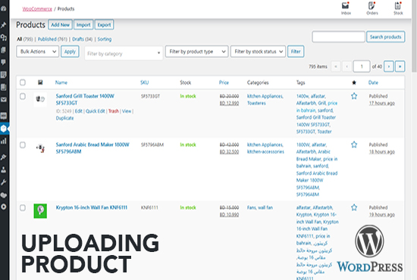Open Filter by product type dropdown
Screen dimensions: 417x280
pos(197,51)
